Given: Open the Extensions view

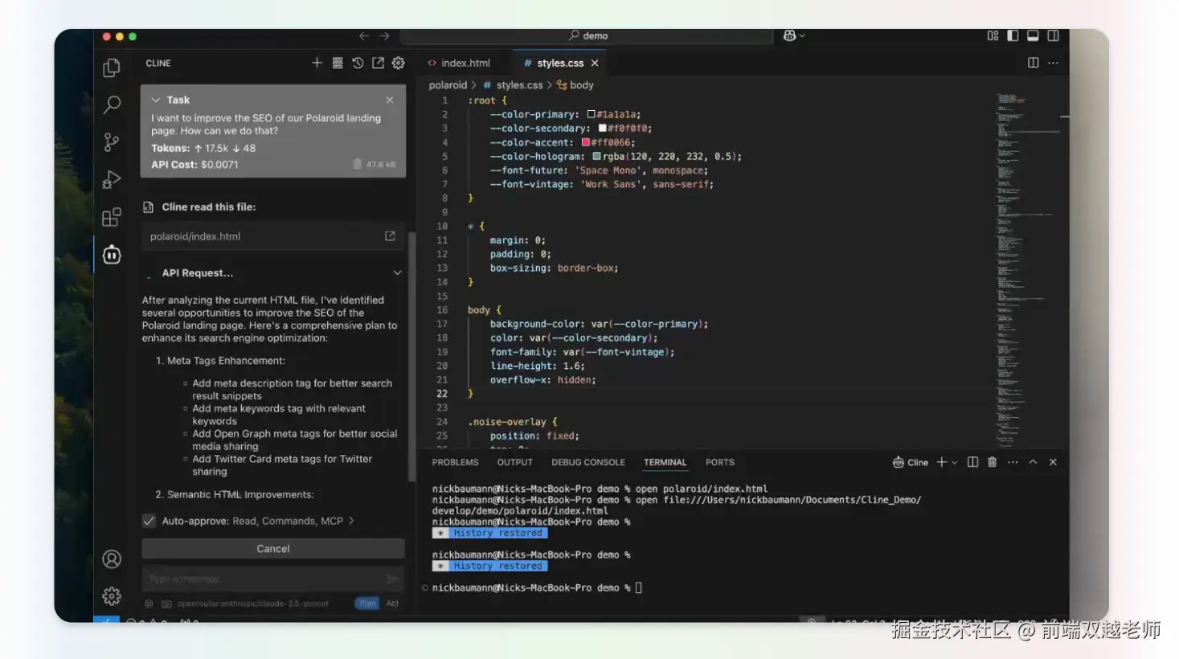Looking at the screenshot, I should point(112,217).
